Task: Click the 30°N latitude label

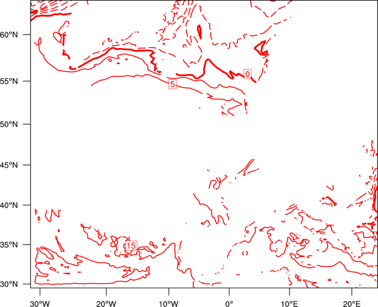Action: 9,284
